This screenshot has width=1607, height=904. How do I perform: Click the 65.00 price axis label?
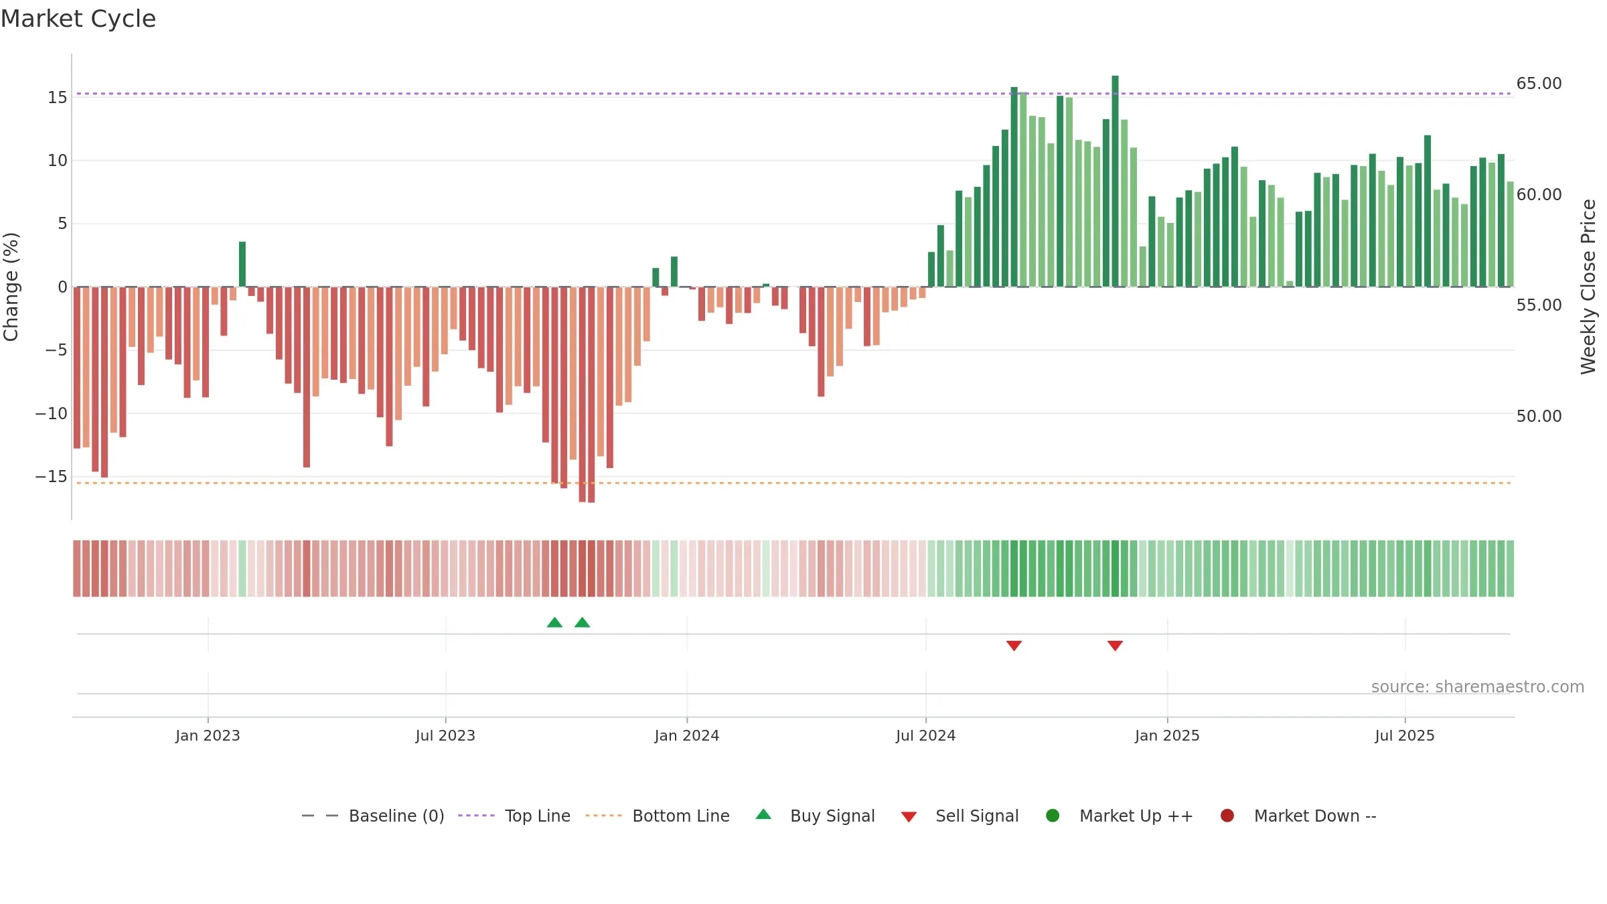1539,84
